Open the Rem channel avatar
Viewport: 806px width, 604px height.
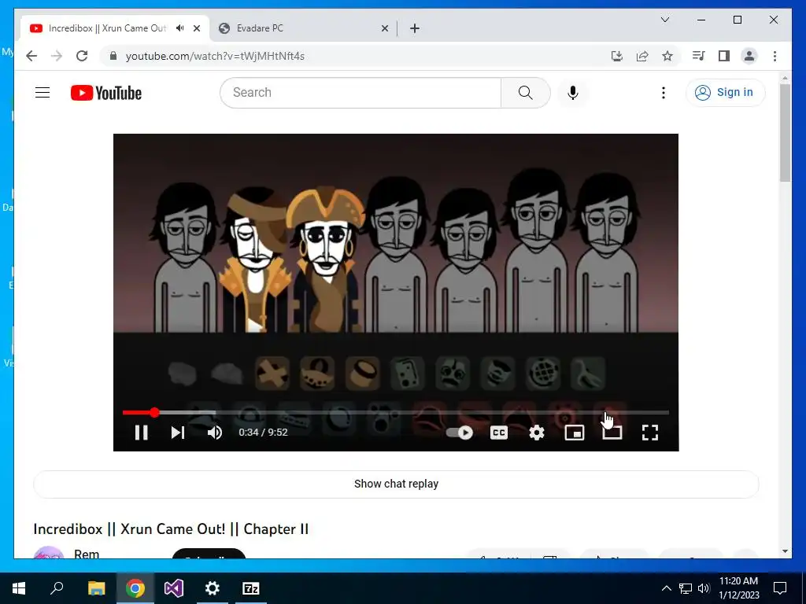point(49,553)
